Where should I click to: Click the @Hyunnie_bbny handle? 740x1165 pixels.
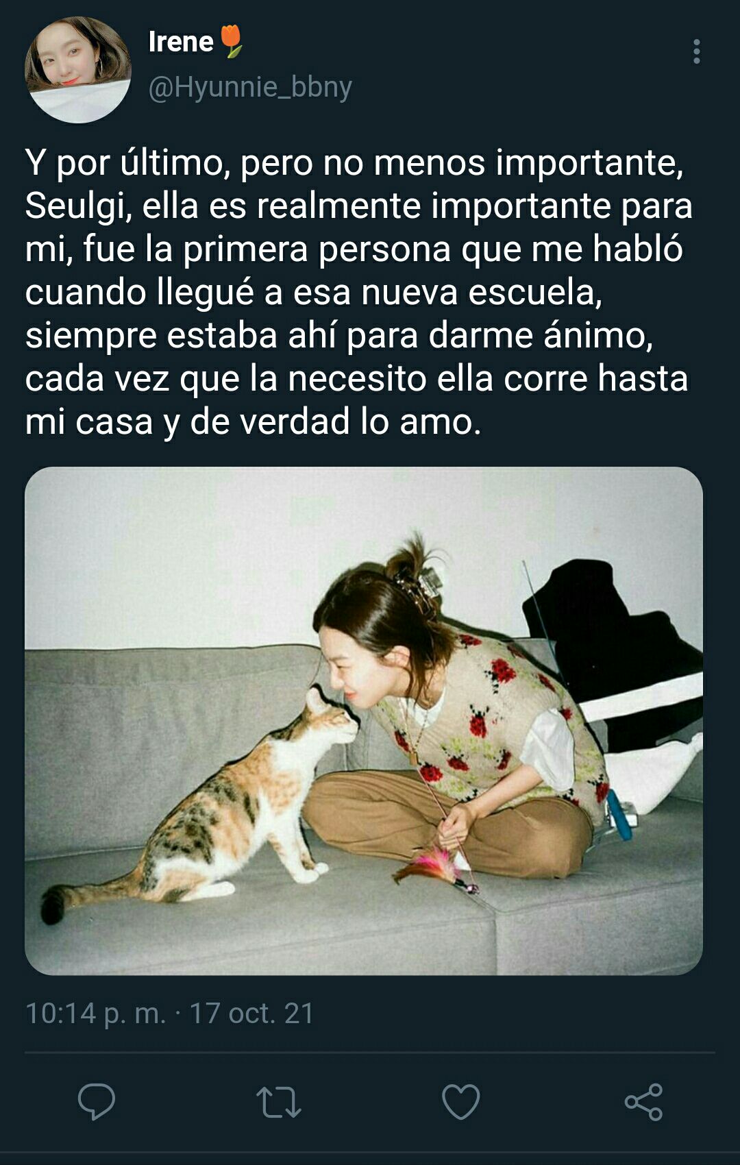click(x=250, y=87)
